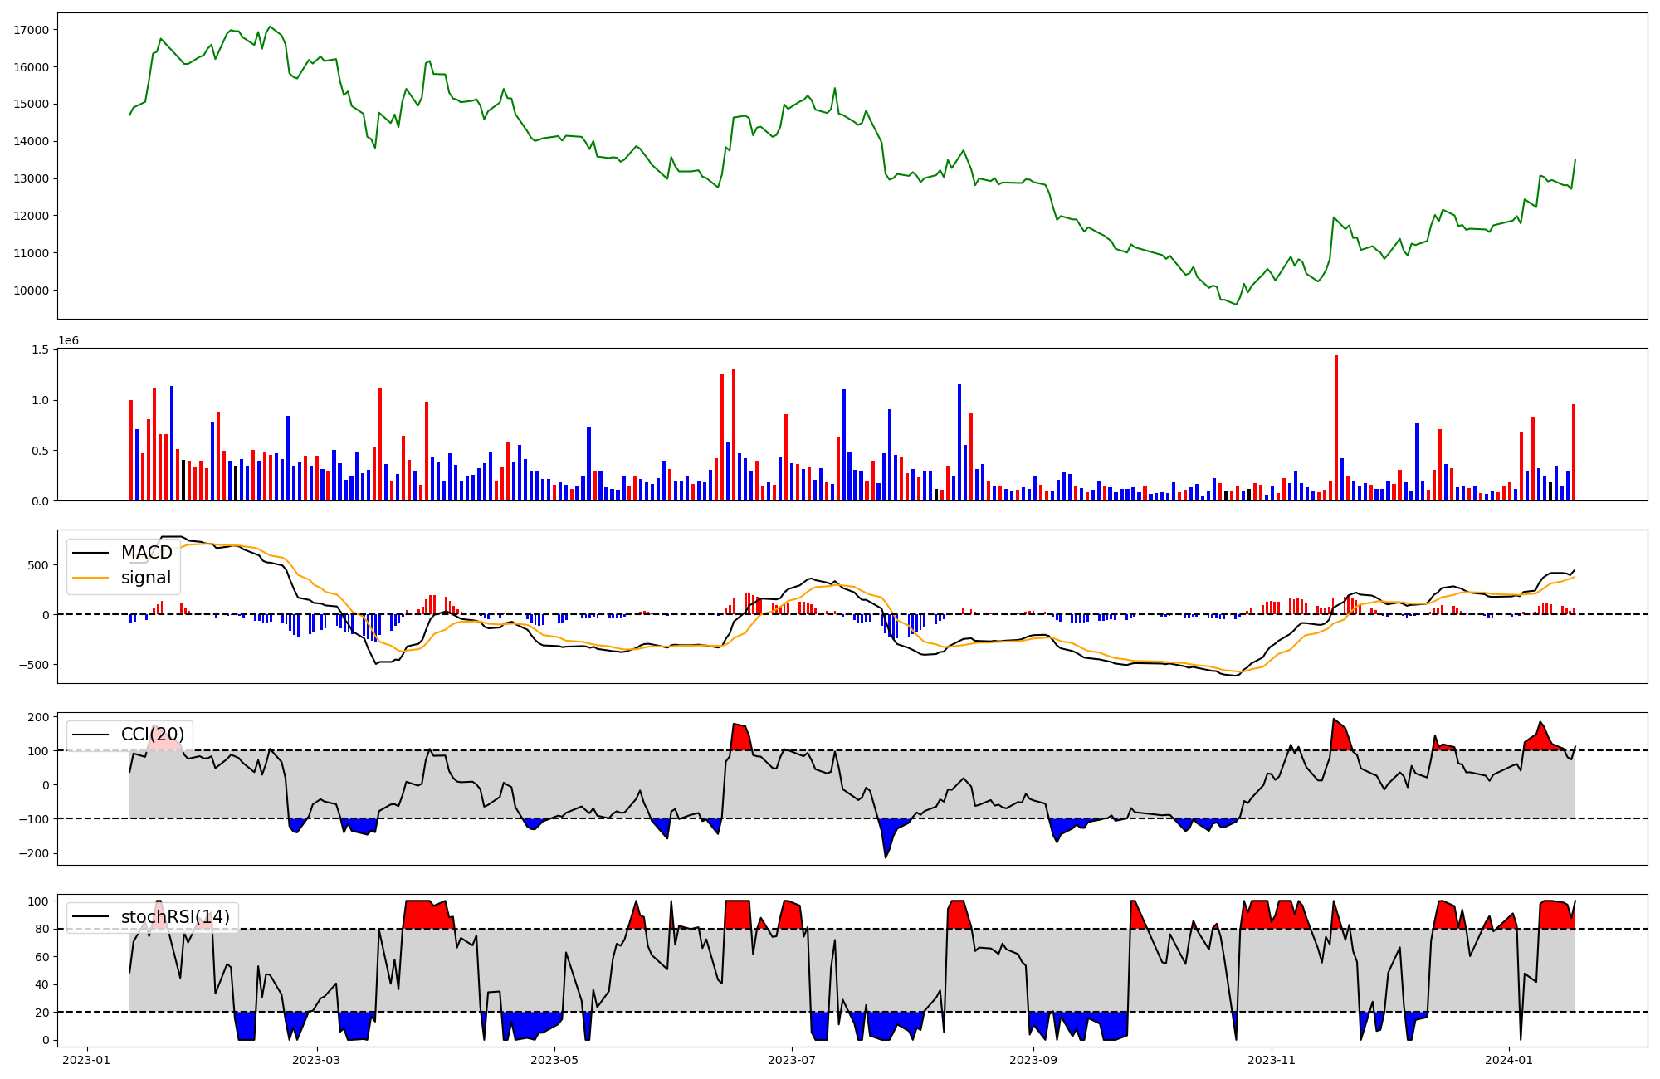Screen dimensions: 1660x1079
Task: Click the -500 MACD axis tick label
Action: pos(36,665)
